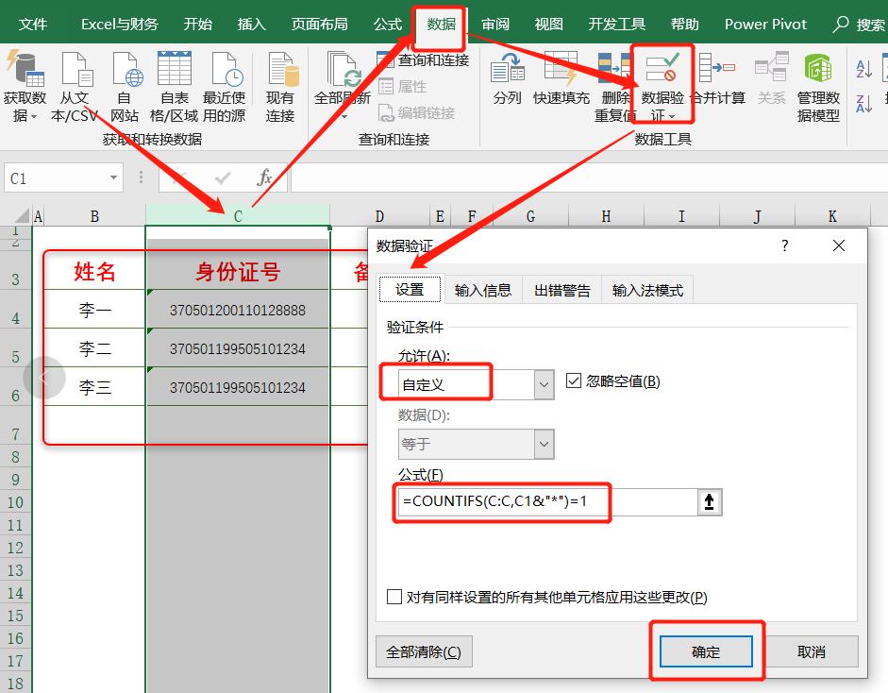The width and height of the screenshot is (888, 693).
Task: Open the Name Box dropdown showing C1
Action: click(x=116, y=177)
